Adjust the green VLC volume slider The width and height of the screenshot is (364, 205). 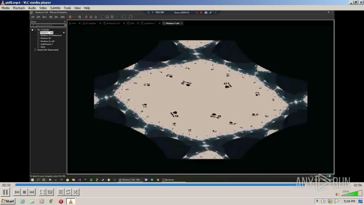(352, 193)
